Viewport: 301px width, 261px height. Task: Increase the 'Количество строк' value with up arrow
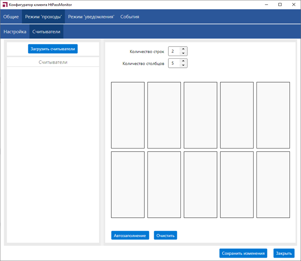183,49
